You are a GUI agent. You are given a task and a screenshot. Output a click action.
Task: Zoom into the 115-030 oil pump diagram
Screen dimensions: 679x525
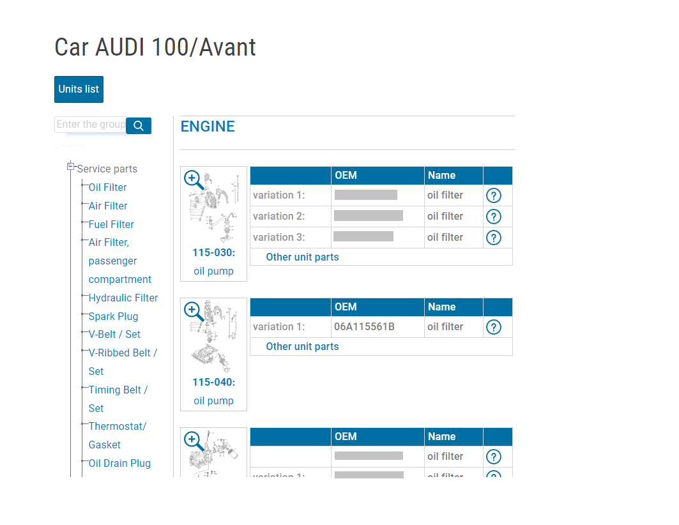click(x=194, y=179)
